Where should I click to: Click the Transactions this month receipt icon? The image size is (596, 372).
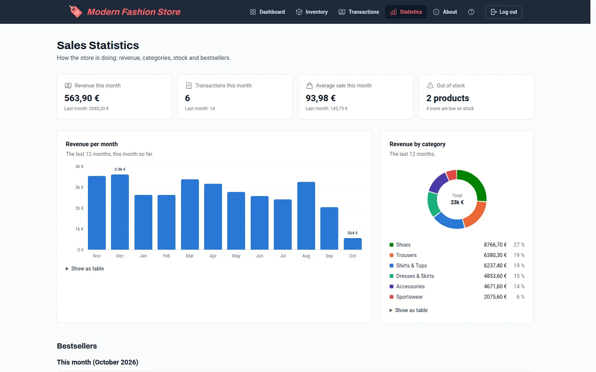(x=189, y=86)
